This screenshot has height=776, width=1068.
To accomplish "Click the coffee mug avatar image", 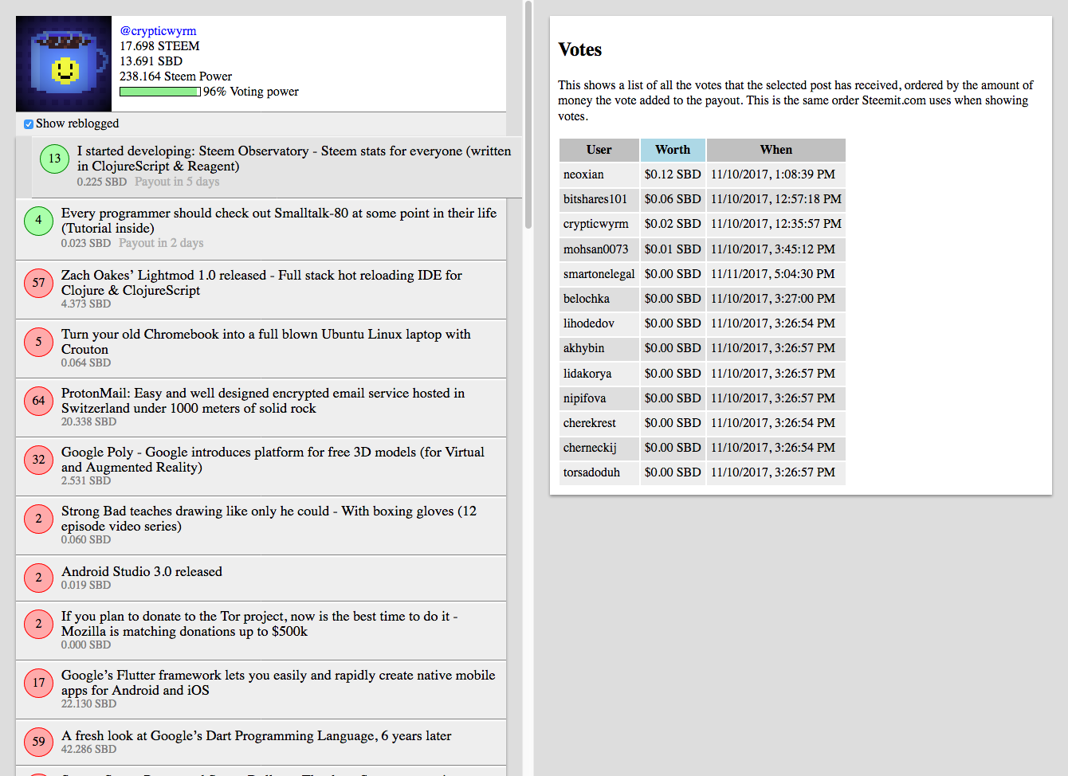I will 64,64.
